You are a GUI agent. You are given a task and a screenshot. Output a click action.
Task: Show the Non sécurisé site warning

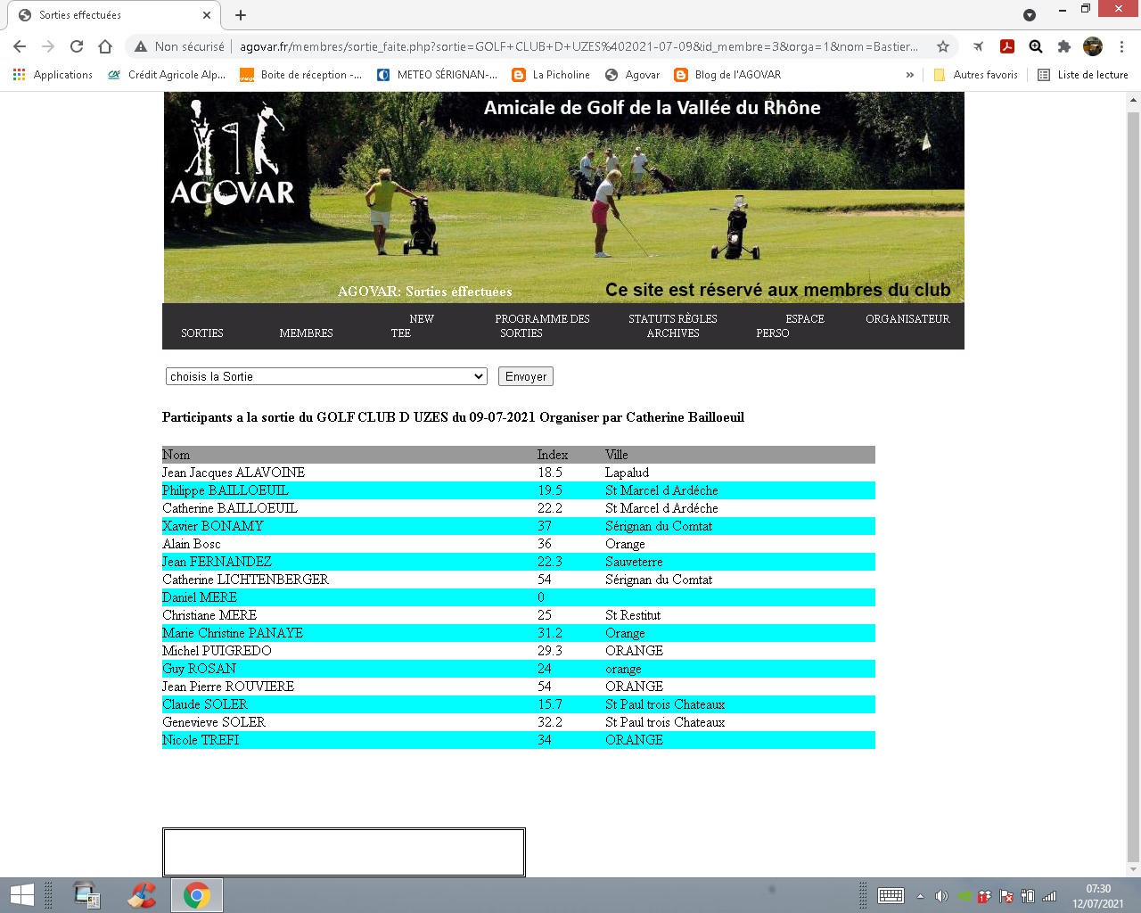click(x=179, y=46)
